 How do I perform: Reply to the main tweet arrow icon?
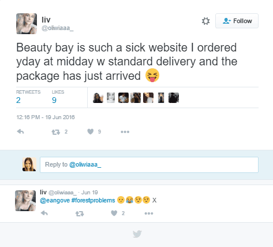pyautogui.click(x=20, y=132)
